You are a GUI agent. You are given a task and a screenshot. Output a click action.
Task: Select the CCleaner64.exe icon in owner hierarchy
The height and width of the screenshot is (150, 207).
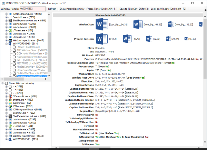(10, 97)
